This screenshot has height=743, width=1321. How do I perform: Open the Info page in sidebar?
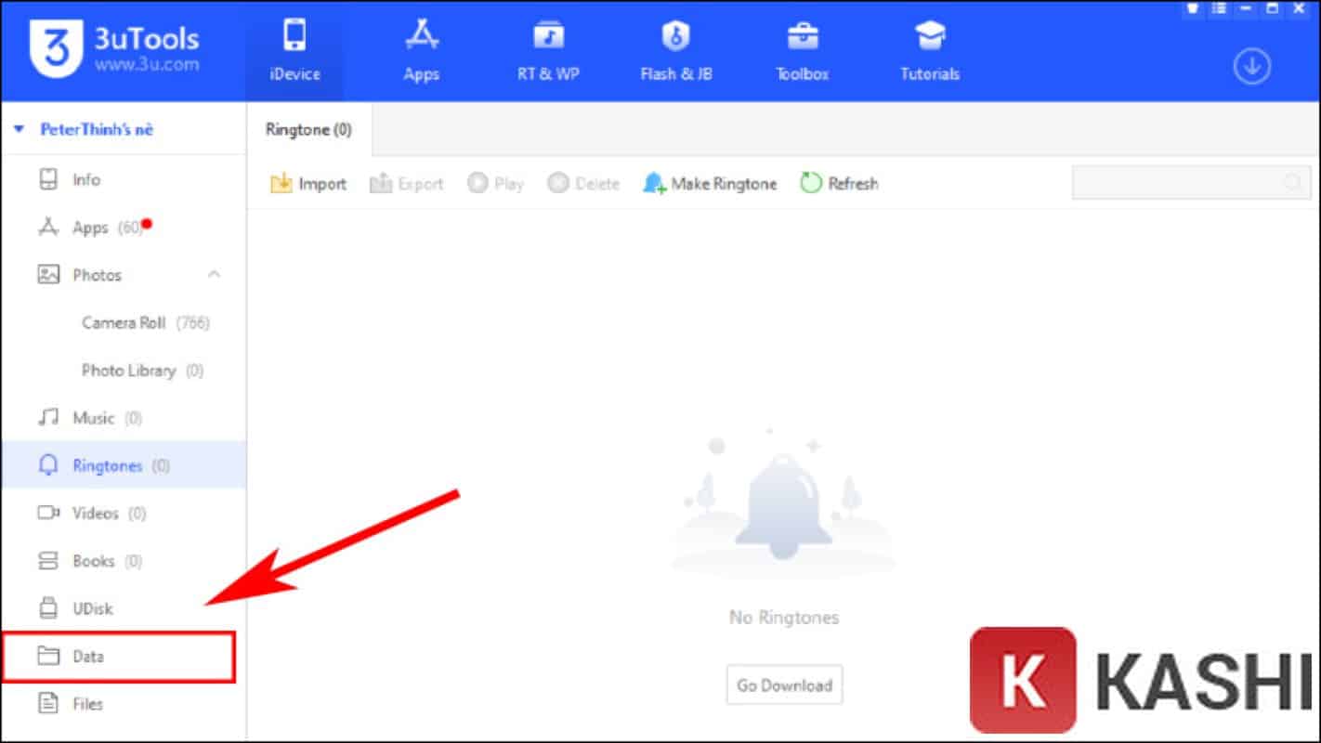pos(85,180)
